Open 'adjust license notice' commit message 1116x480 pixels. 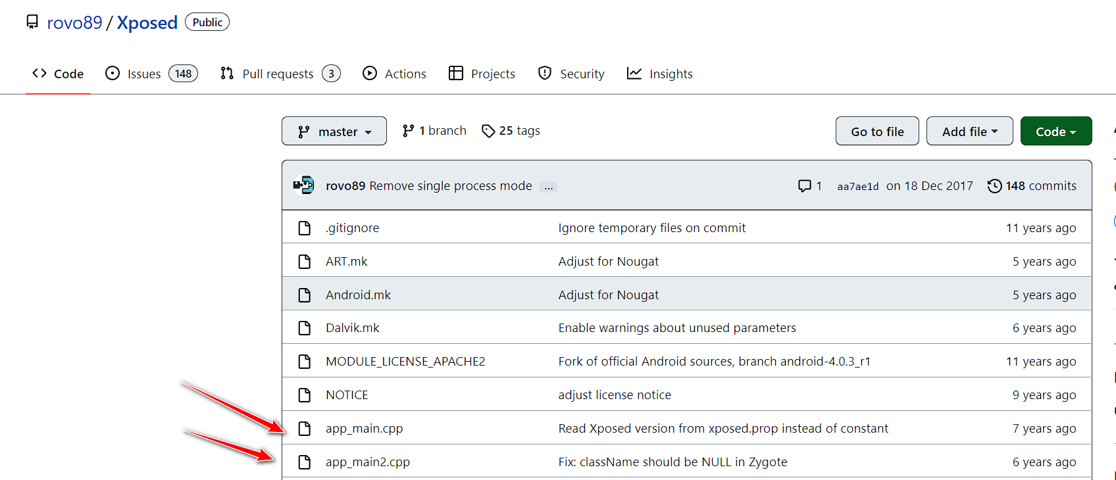tap(615, 395)
